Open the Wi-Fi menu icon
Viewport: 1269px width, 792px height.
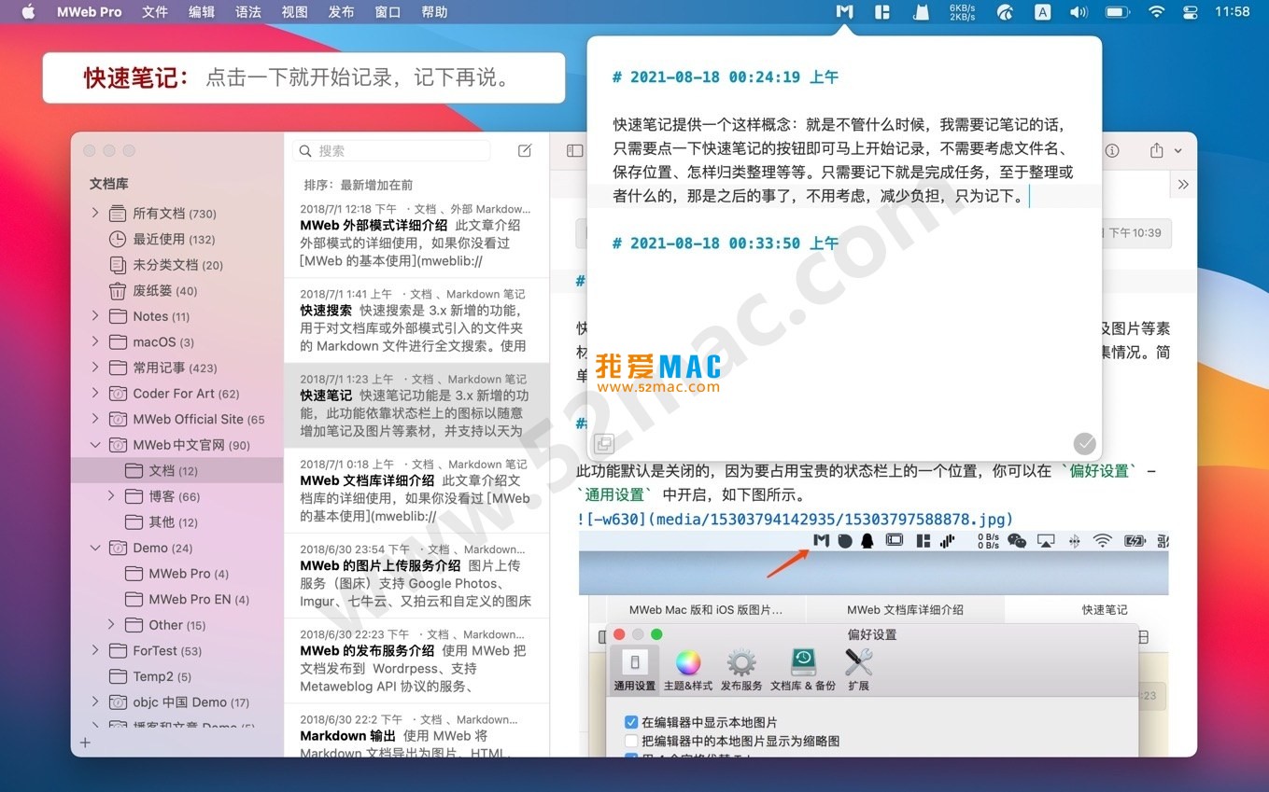[x=1157, y=12]
